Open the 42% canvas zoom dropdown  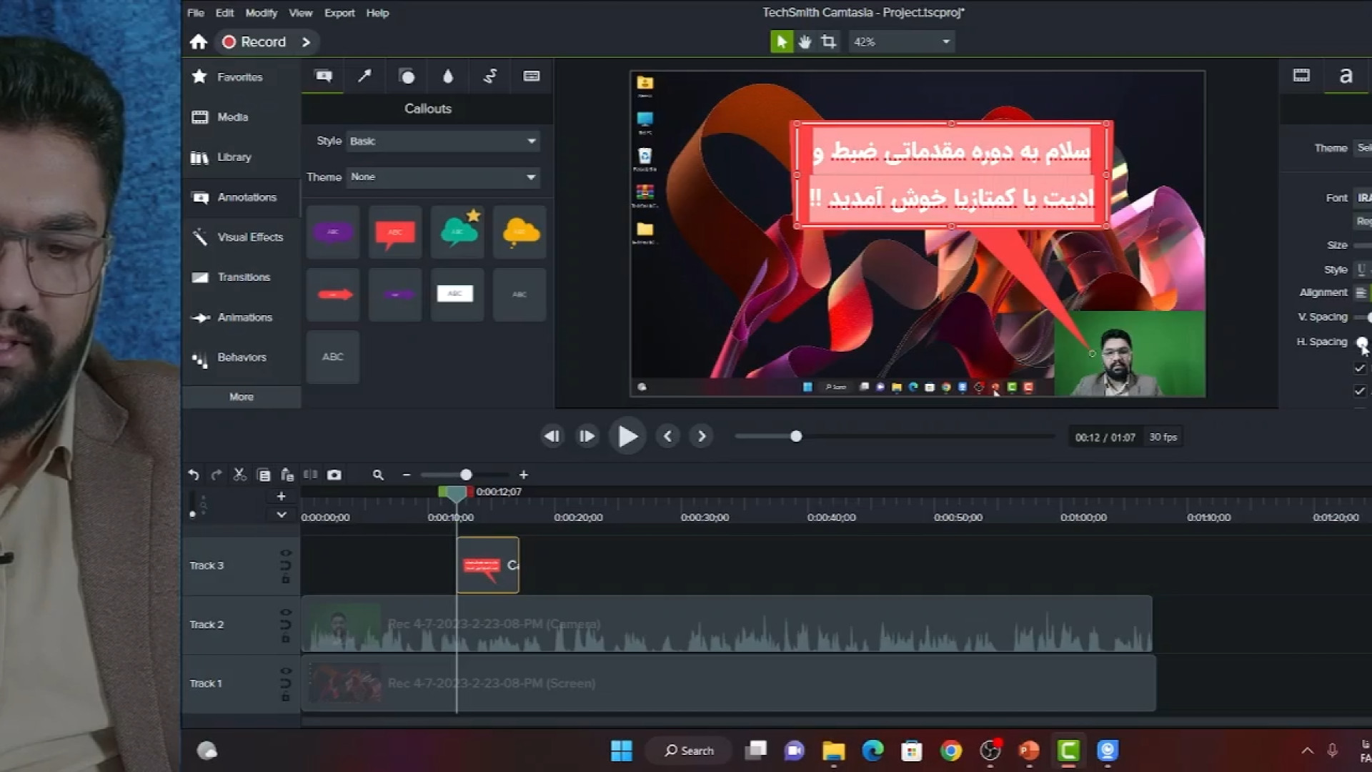point(901,41)
